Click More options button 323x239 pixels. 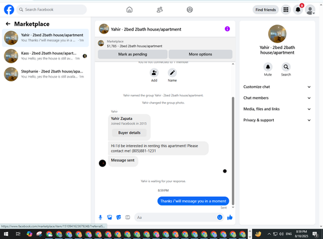(x=200, y=54)
